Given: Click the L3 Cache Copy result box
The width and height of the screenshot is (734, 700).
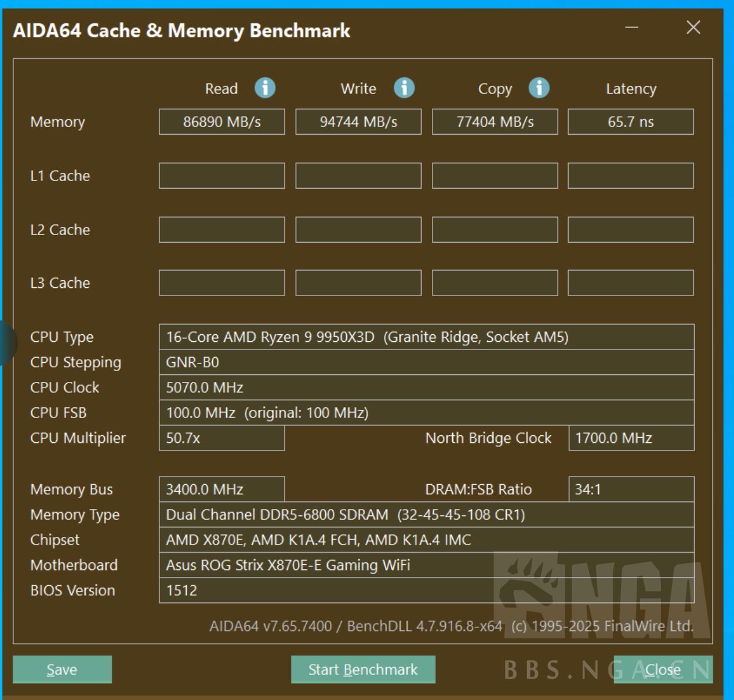Looking at the screenshot, I should pos(495,283).
